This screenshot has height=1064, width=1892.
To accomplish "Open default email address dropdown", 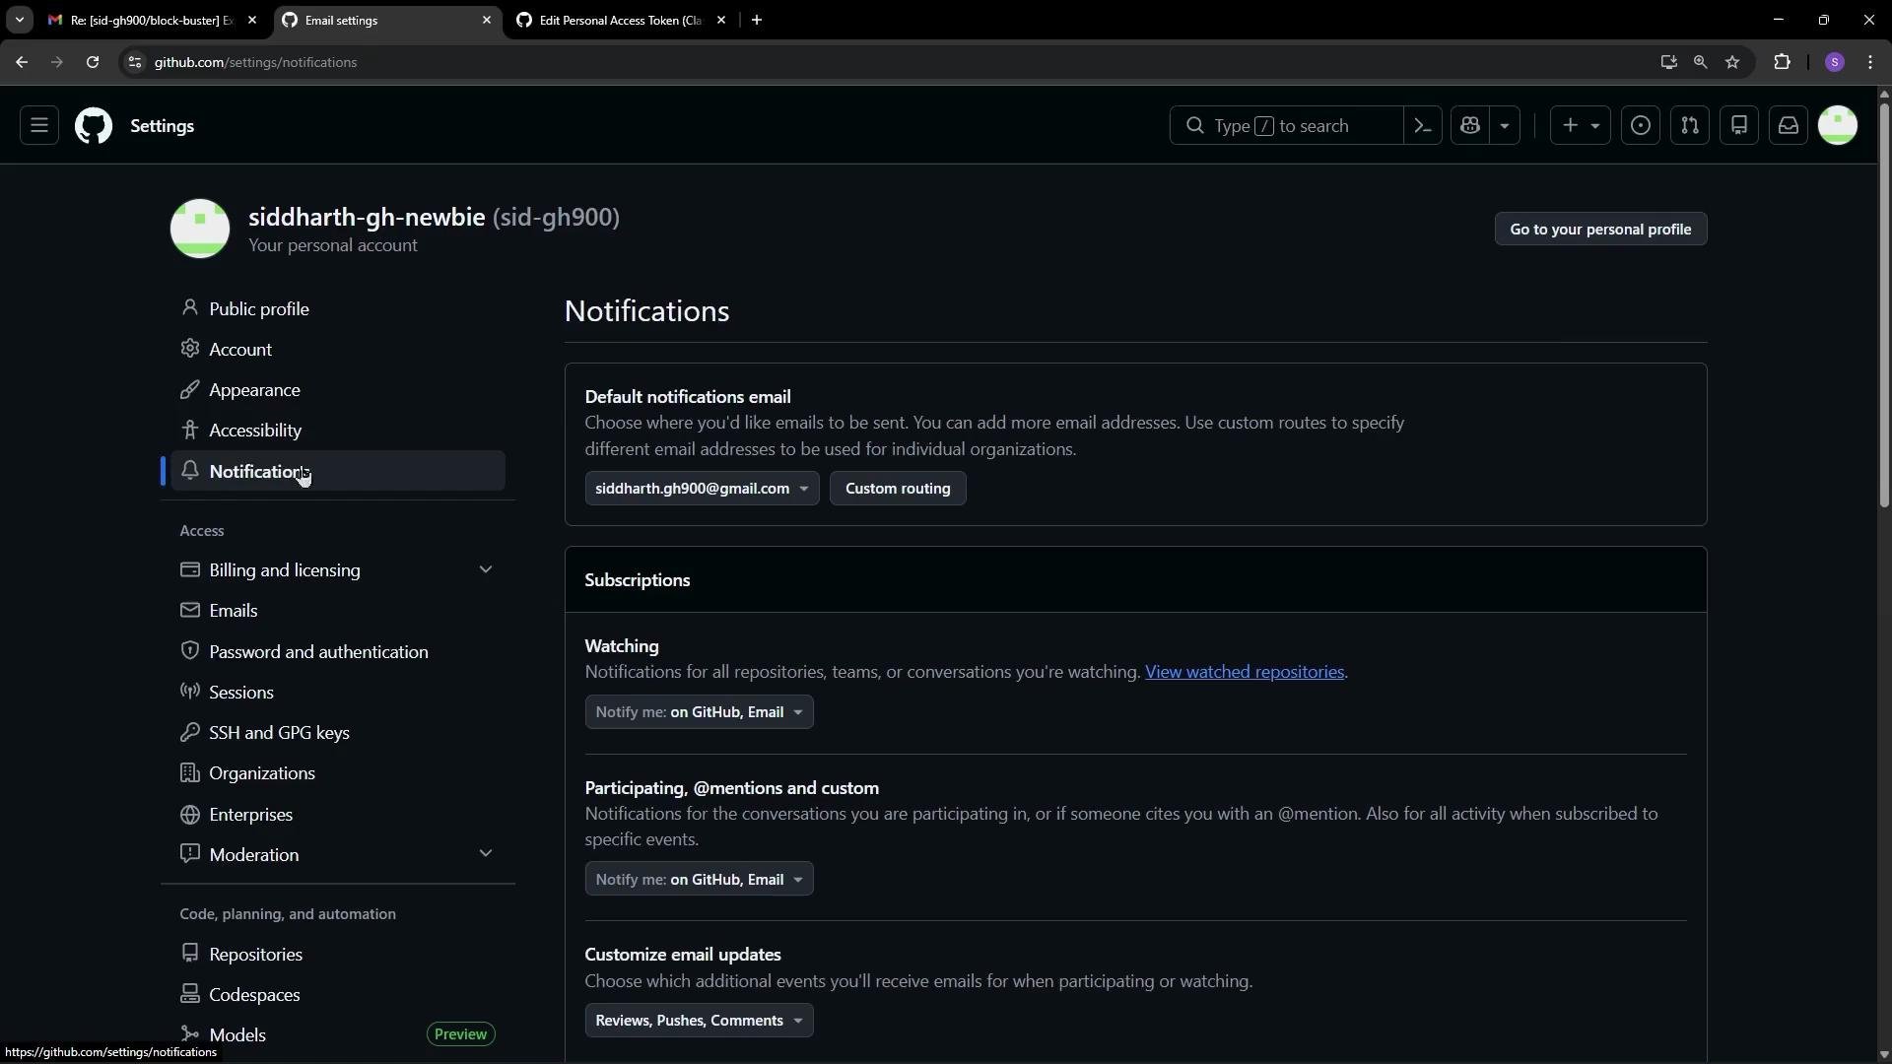I will (x=702, y=489).
